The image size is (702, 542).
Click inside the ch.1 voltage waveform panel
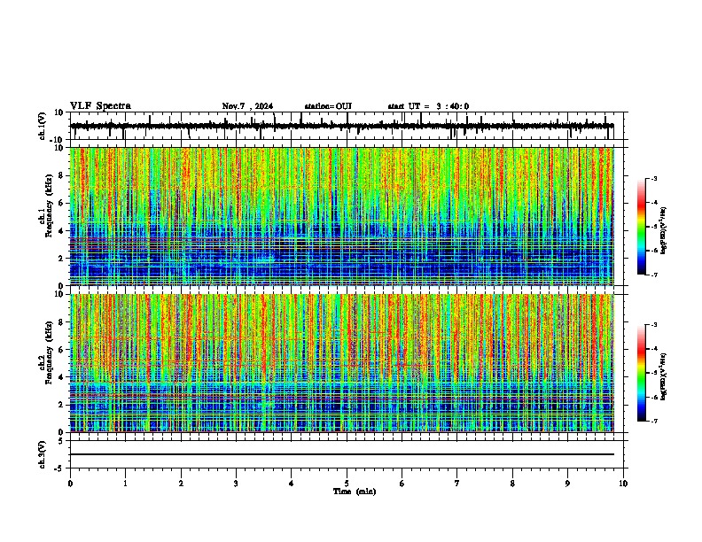coord(346,126)
